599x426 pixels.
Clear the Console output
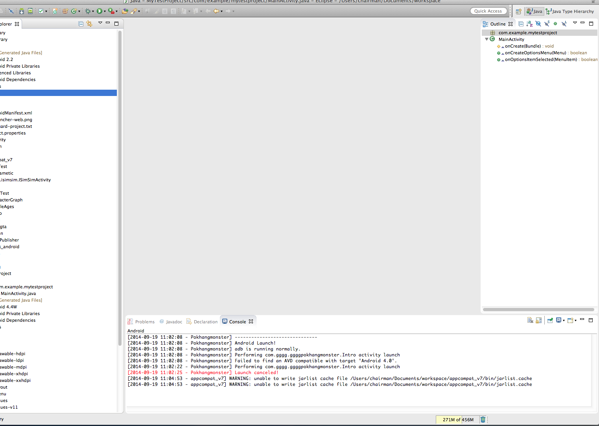pos(530,320)
